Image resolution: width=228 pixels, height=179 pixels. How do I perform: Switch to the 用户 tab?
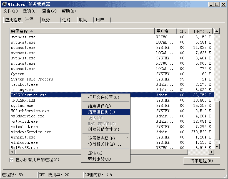[102, 20]
